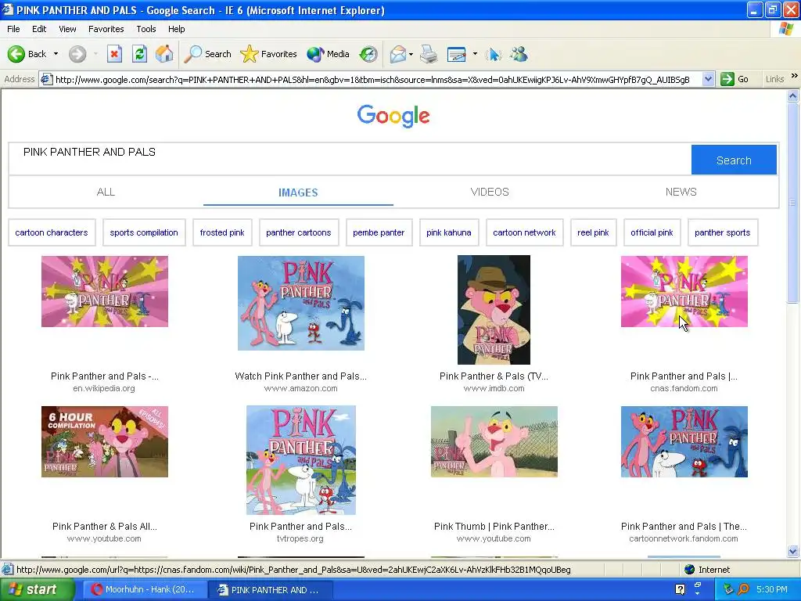Click the Forward arrow toolbar button
This screenshot has height=601, width=801.
(77, 54)
